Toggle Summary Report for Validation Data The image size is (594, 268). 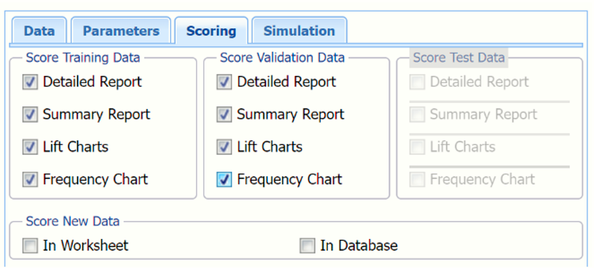pyautogui.click(x=224, y=115)
